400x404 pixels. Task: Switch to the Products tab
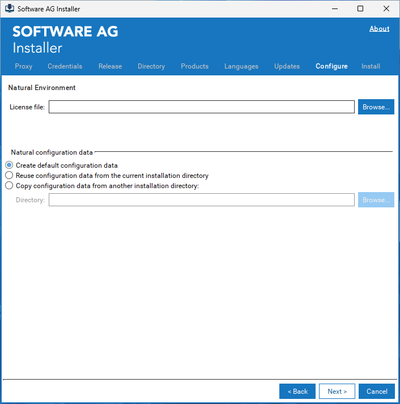tap(194, 66)
